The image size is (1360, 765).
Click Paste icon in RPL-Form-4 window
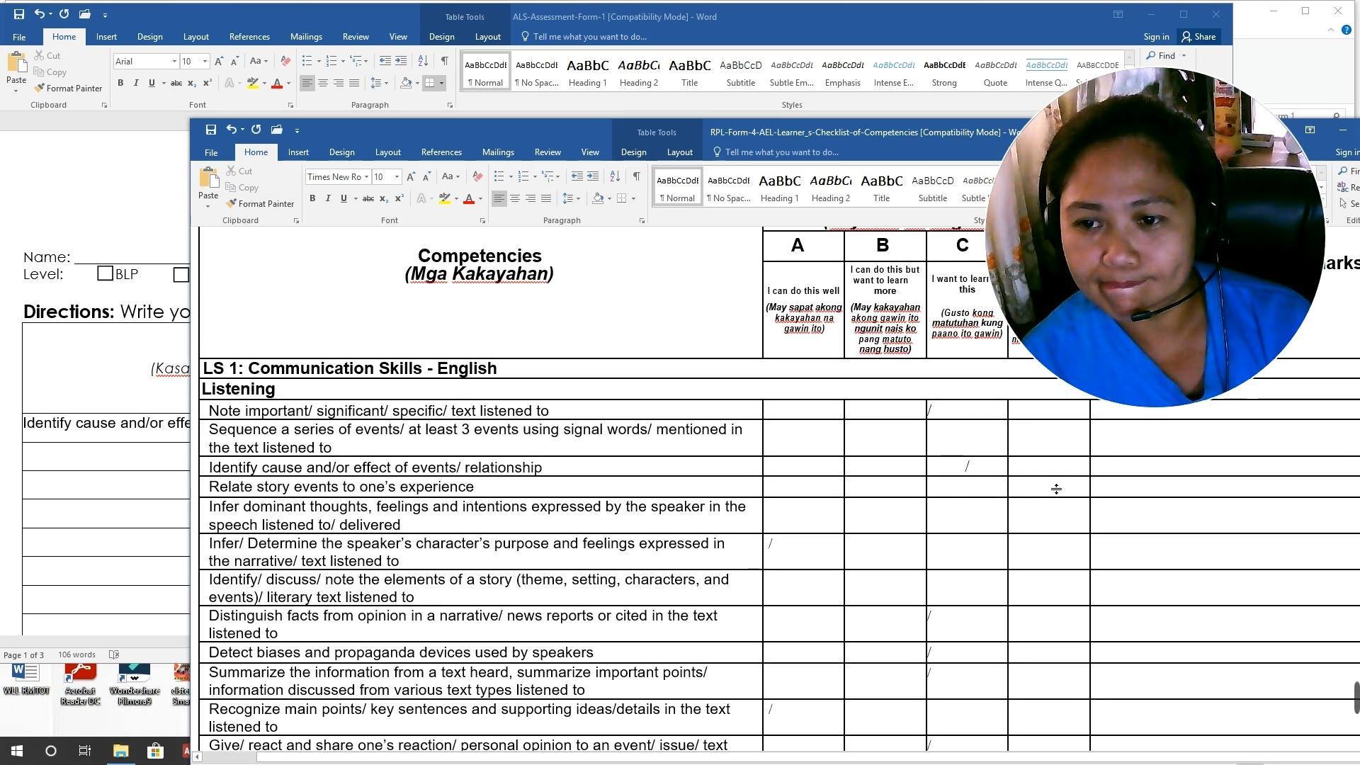(x=208, y=177)
